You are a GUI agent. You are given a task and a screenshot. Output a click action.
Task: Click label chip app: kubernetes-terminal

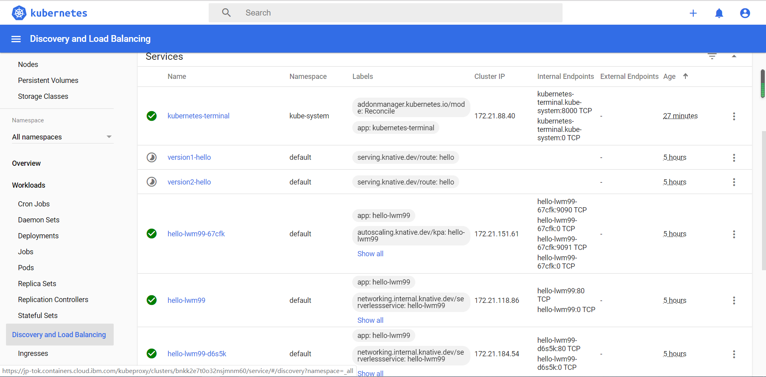(x=396, y=128)
